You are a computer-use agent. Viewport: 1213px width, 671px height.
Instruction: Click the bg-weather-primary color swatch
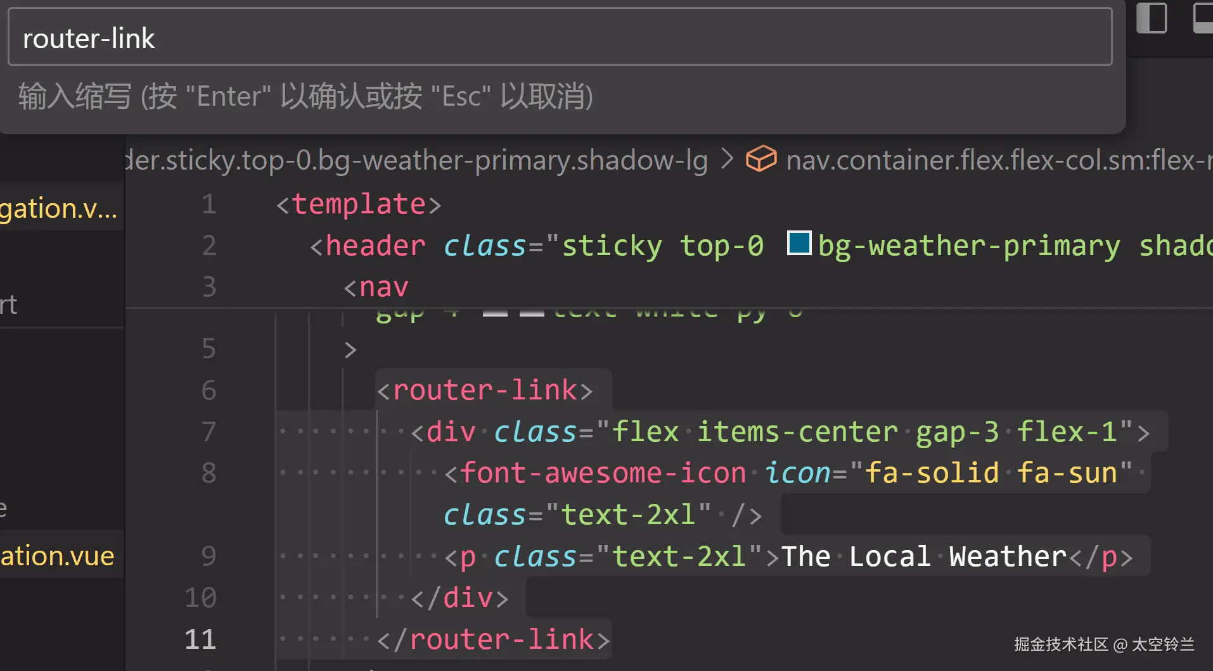(799, 244)
